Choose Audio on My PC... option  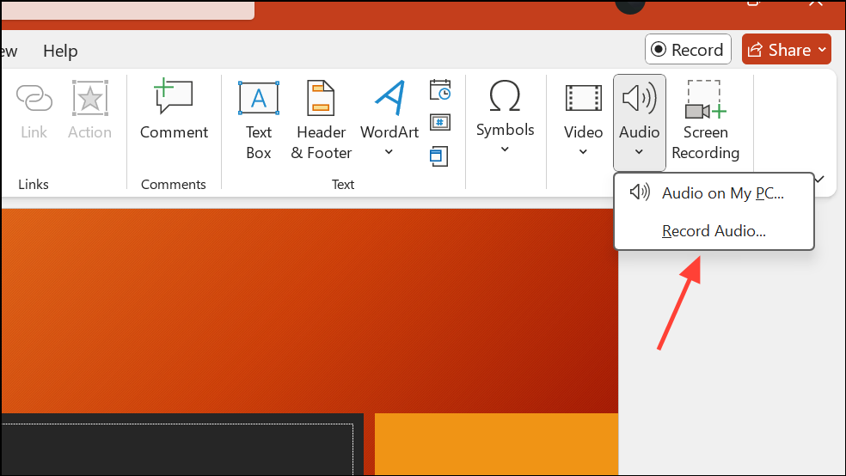[x=714, y=193]
